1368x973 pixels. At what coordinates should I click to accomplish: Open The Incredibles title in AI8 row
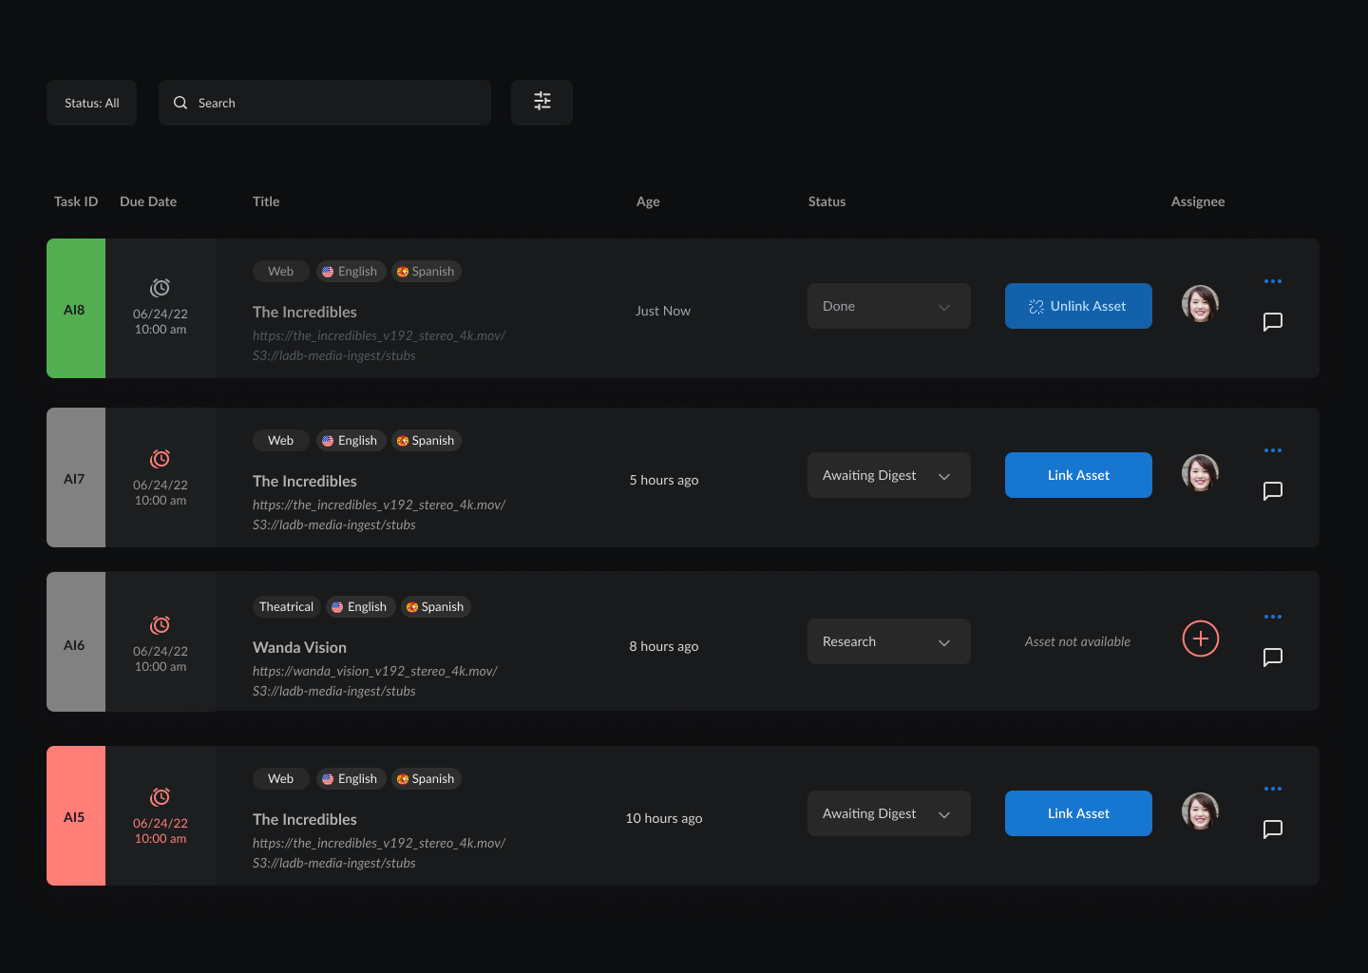click(x=305, y=312)
